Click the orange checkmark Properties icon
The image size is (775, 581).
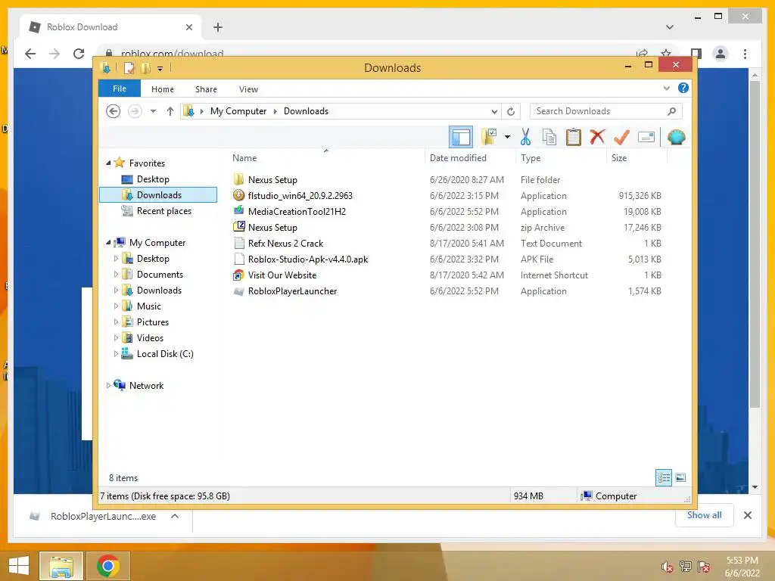tap(621, 137)
